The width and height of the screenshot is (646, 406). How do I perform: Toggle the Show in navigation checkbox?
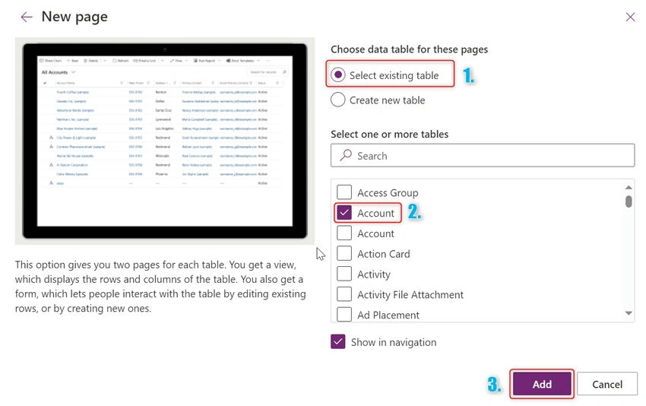tap(338, 341)
